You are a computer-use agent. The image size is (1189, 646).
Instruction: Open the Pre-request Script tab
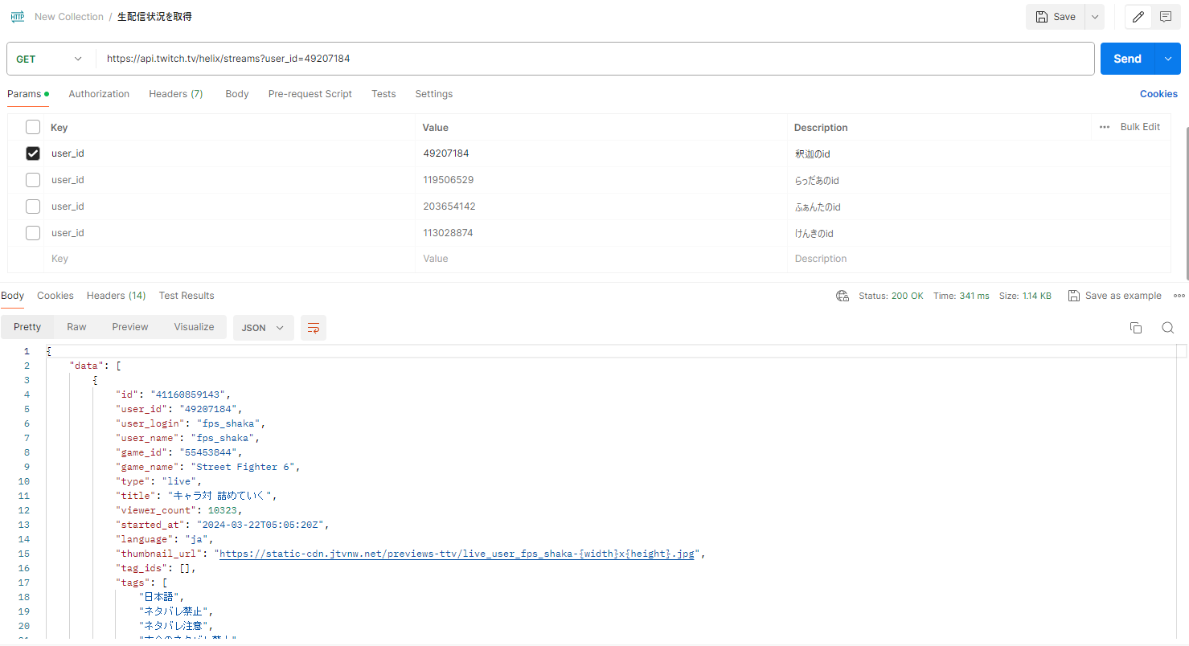[310, 94]
